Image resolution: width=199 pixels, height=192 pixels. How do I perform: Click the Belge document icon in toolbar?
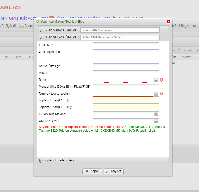point(22,26)
